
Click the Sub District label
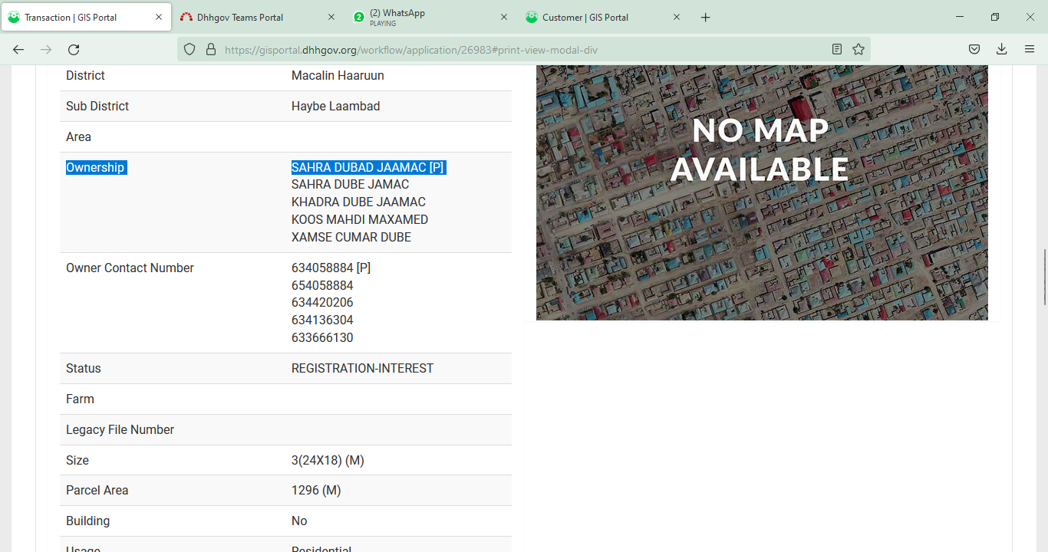97,107
